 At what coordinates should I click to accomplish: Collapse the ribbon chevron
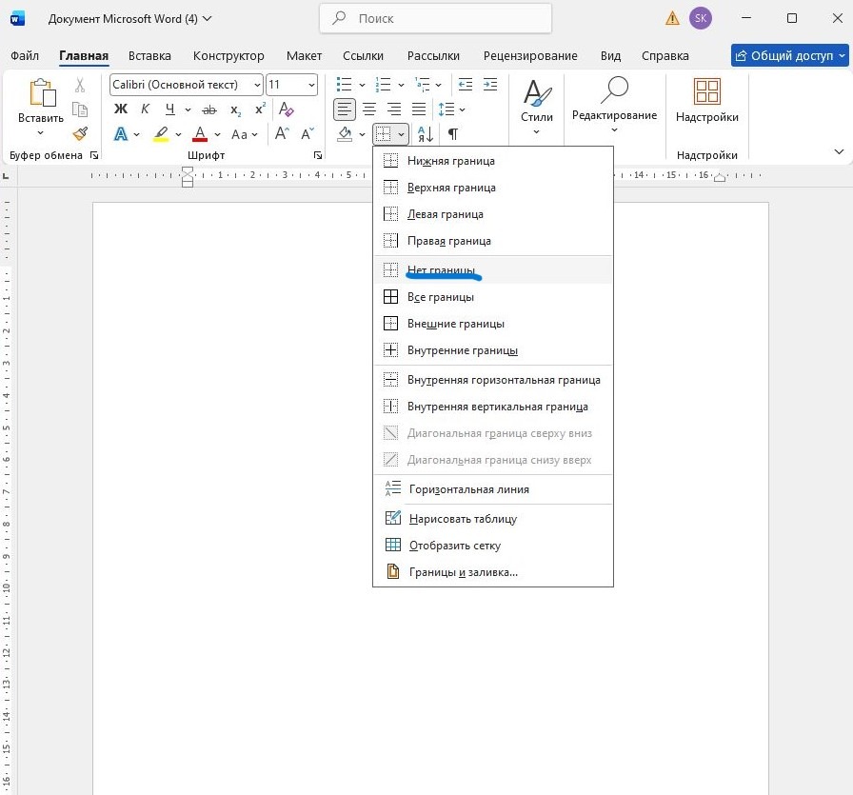pos(839,151)
